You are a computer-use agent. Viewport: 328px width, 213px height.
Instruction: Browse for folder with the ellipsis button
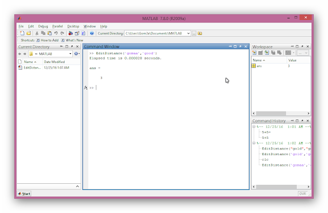194,33
